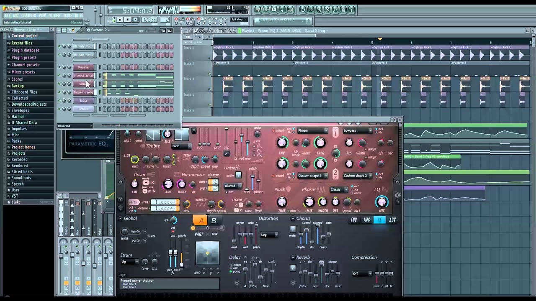Select the playlist zoom tool
The height and width of the screenshot is (301, 536).
tap(229, 31)
